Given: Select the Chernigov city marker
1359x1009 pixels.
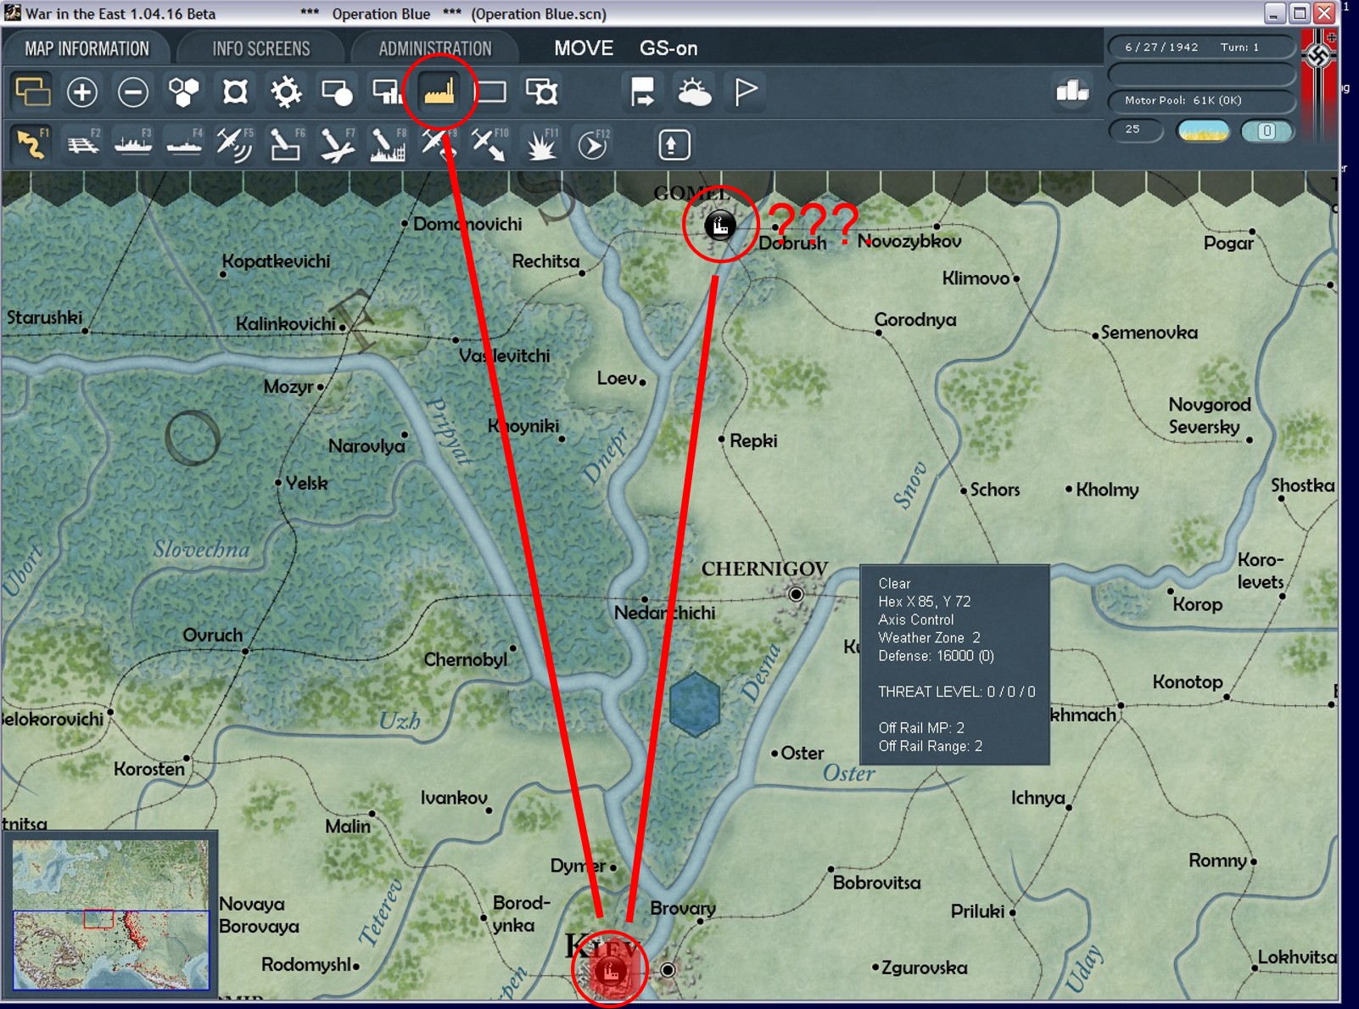Looking at the screenshot, I should pyautogui.click(x=796, y=594).
